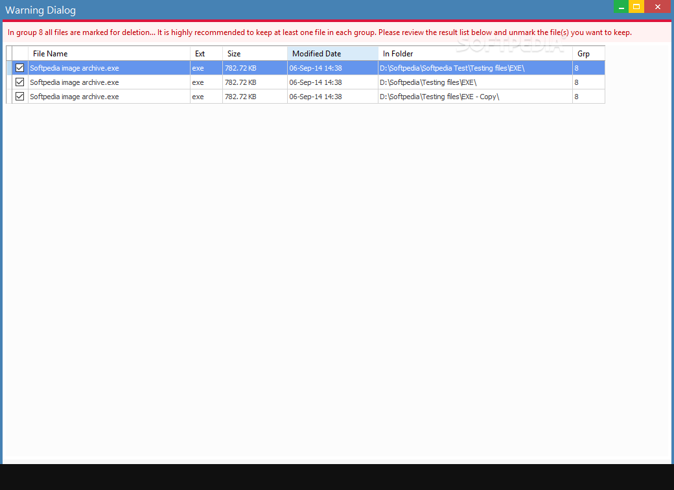Sort list by Ext column header
Screen dimensions: 674x490
[206, 53]
